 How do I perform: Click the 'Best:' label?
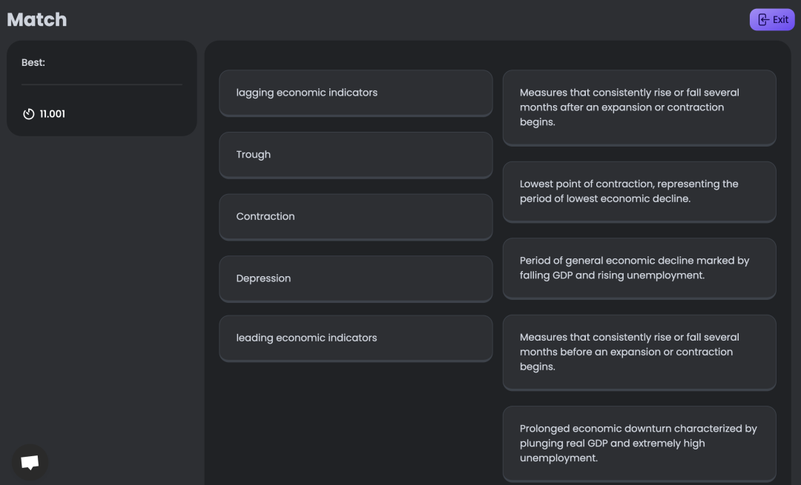click(33, 62)
